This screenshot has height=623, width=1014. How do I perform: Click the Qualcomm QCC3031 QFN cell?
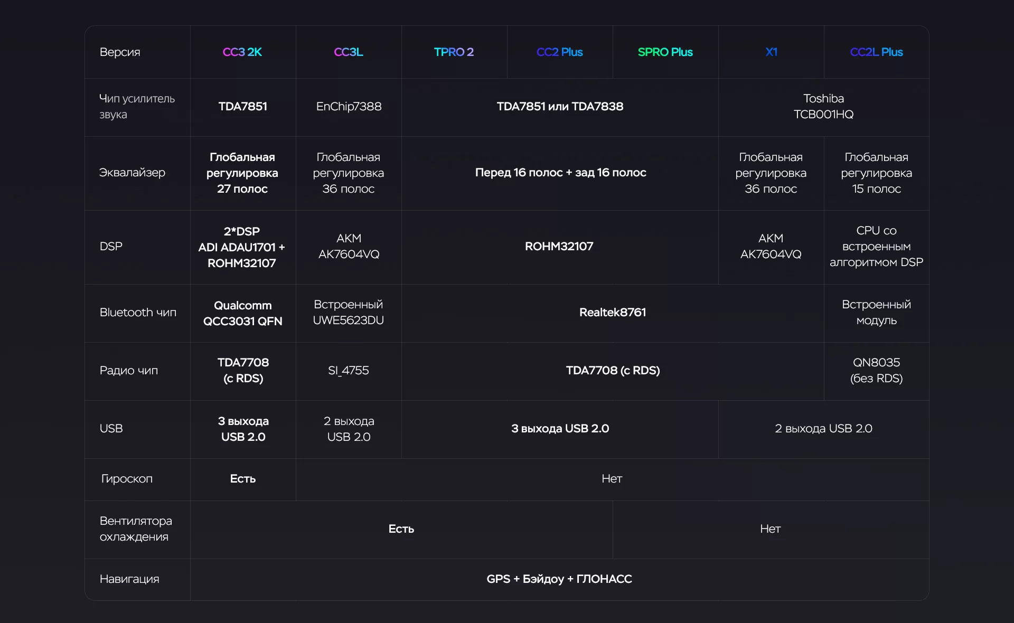[242, 313]
